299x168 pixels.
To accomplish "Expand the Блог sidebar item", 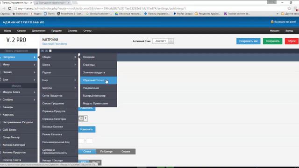I will [x=19, y=80].
